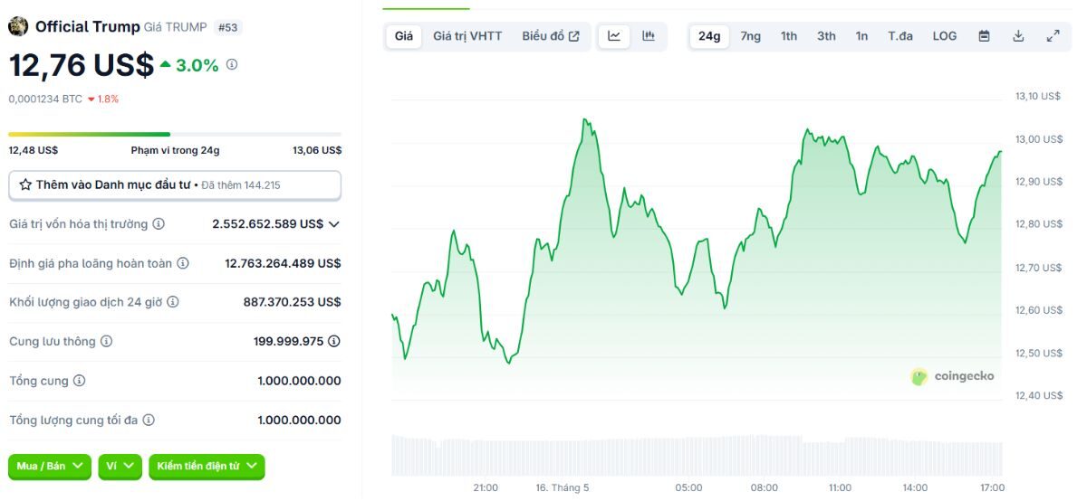Click the Official Trump coin logo

pos(18,26)
